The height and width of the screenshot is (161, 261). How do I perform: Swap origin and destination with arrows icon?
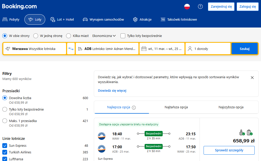(x=71, y=49)
